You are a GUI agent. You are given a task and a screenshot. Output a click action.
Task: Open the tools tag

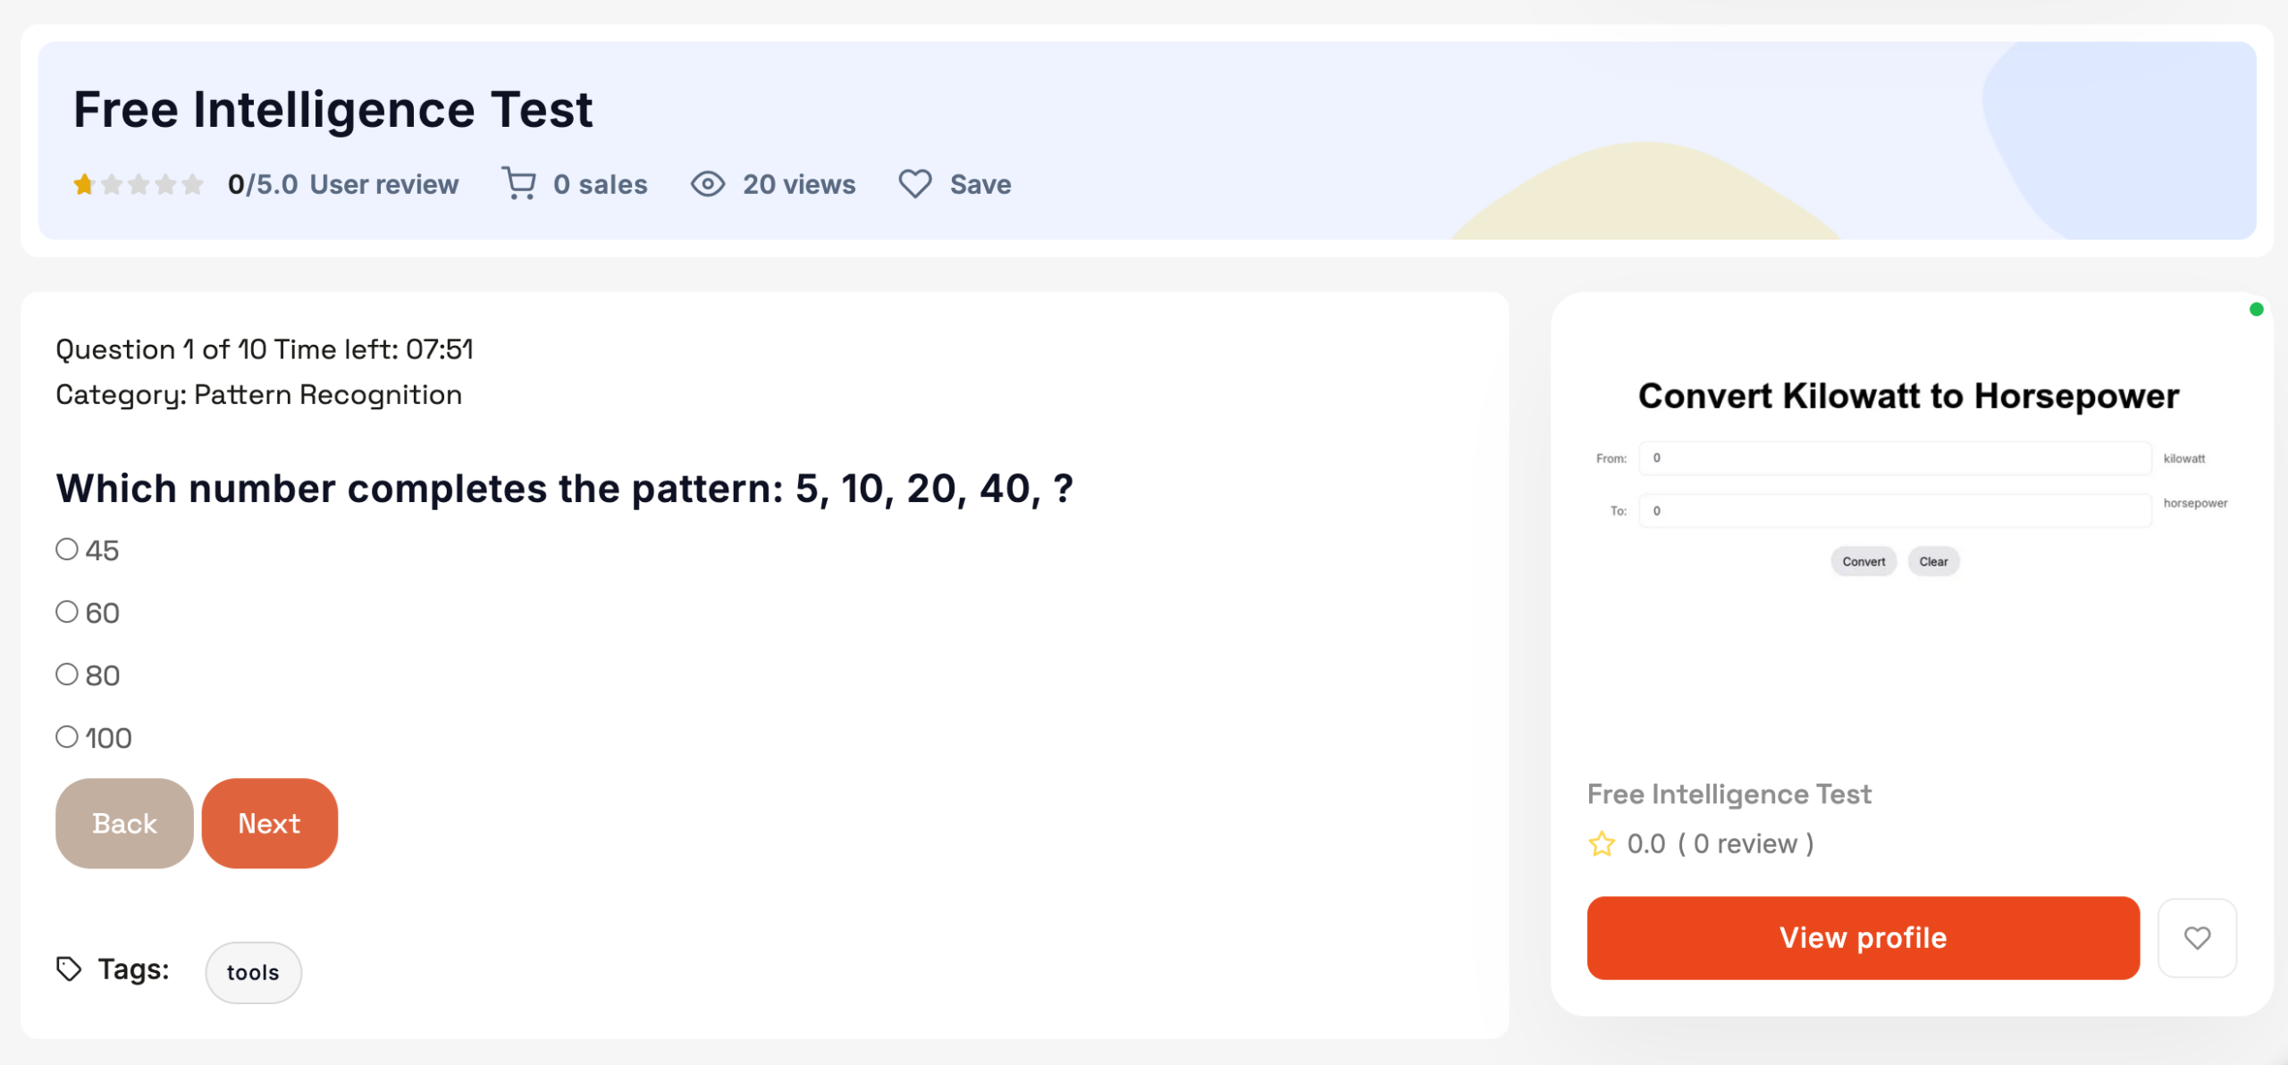pyautogui.click(x=253, y=972)
